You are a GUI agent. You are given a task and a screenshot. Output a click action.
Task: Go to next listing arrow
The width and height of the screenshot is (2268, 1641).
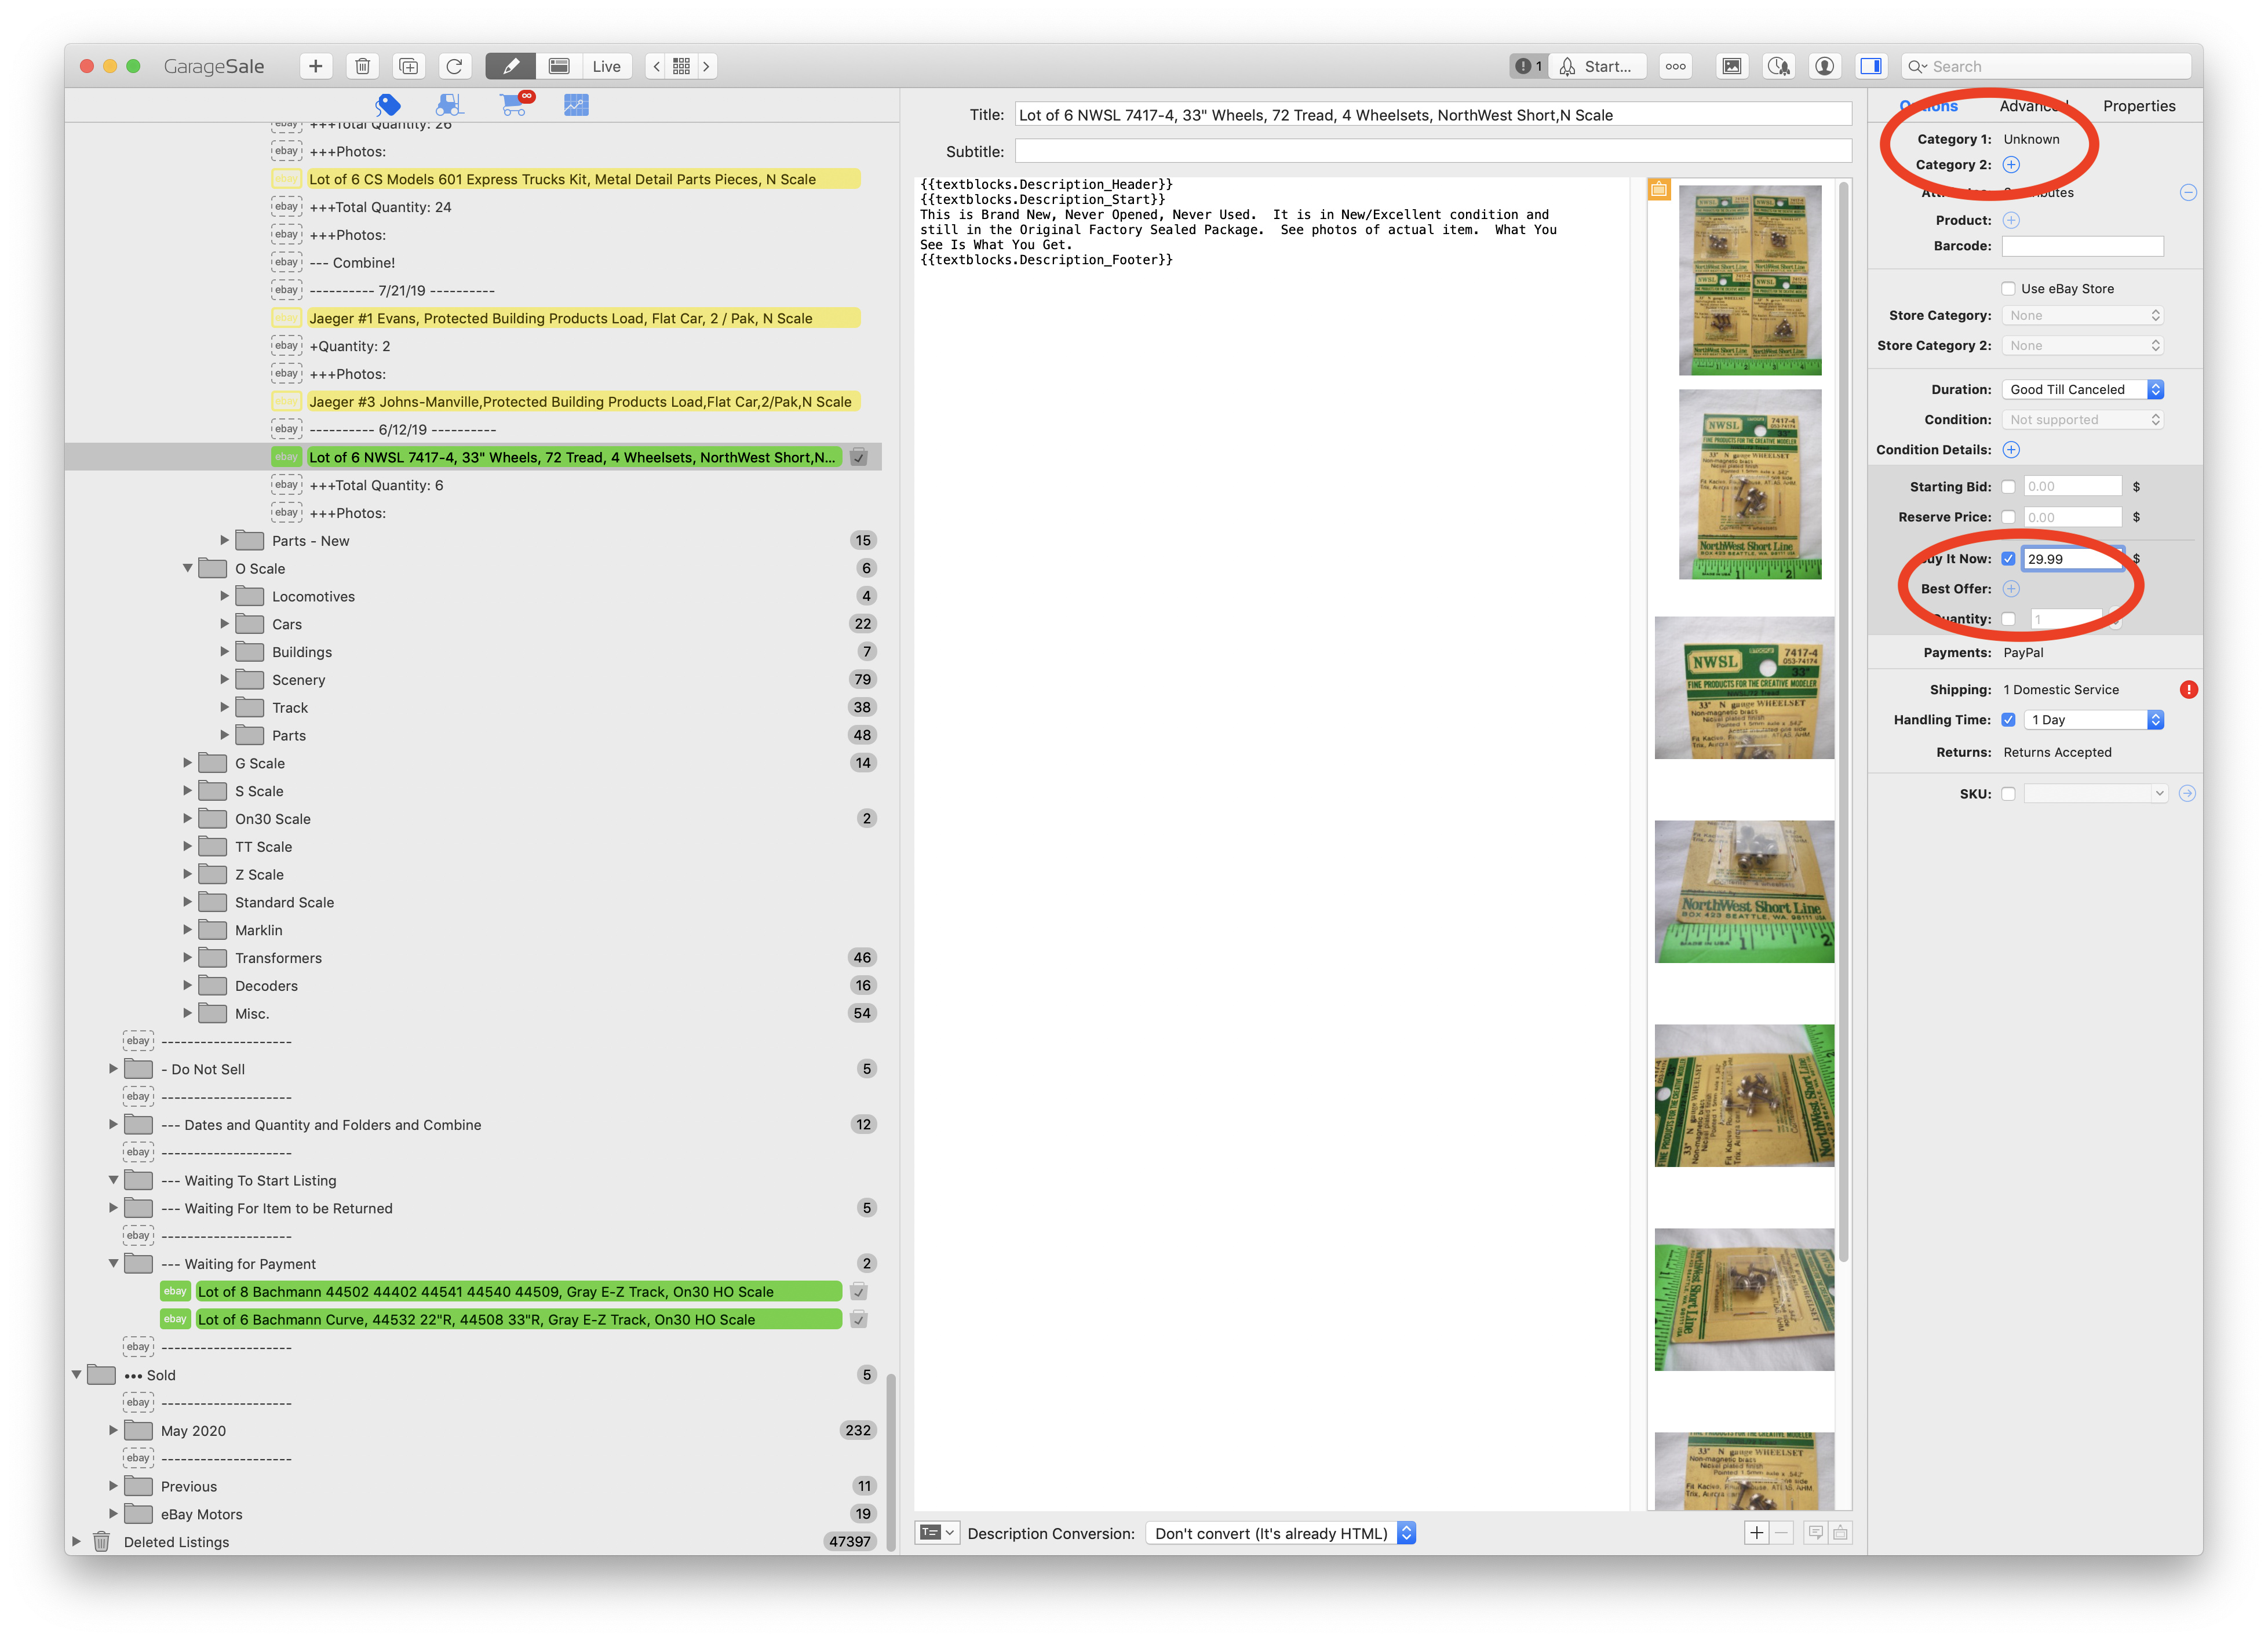tap(706, 66)
